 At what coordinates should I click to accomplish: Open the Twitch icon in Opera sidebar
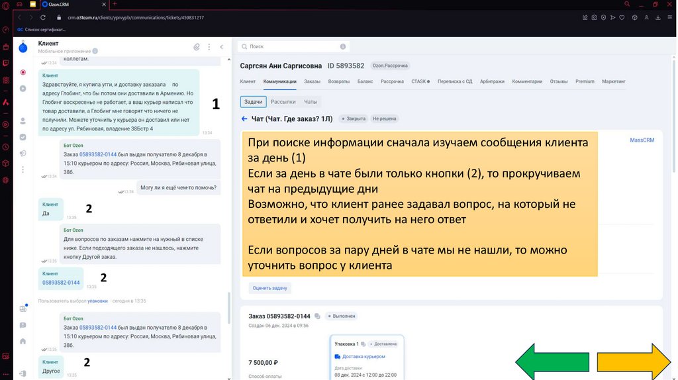coord(5,63)
